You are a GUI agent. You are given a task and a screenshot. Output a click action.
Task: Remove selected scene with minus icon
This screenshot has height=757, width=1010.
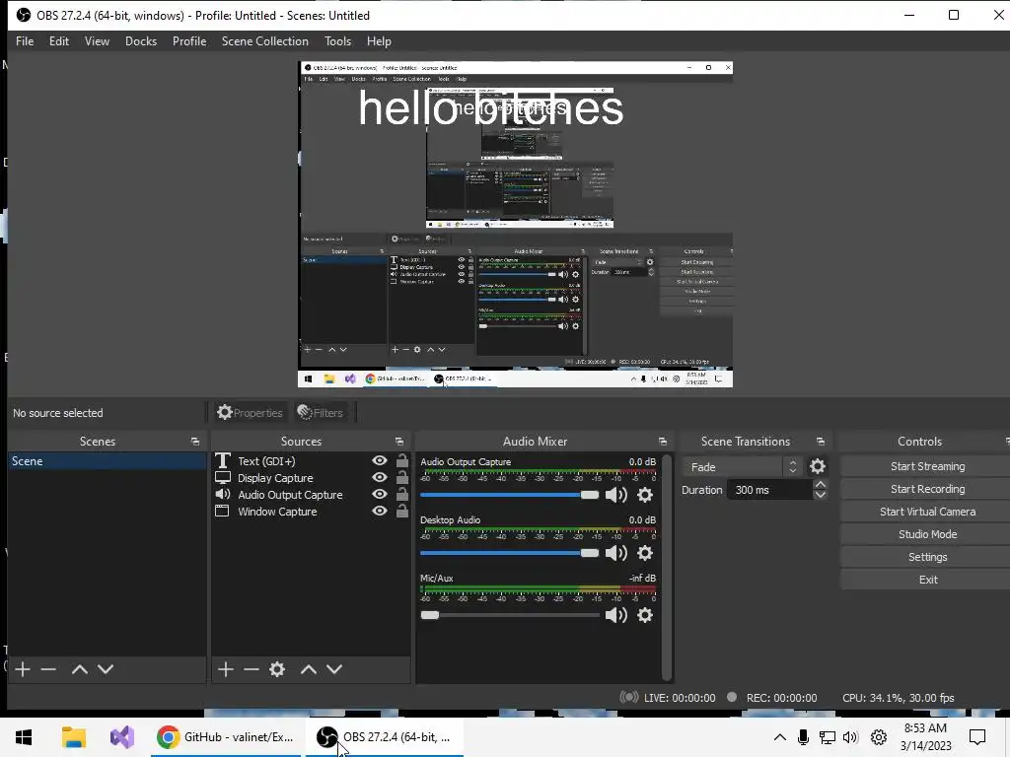pos(48,669)
